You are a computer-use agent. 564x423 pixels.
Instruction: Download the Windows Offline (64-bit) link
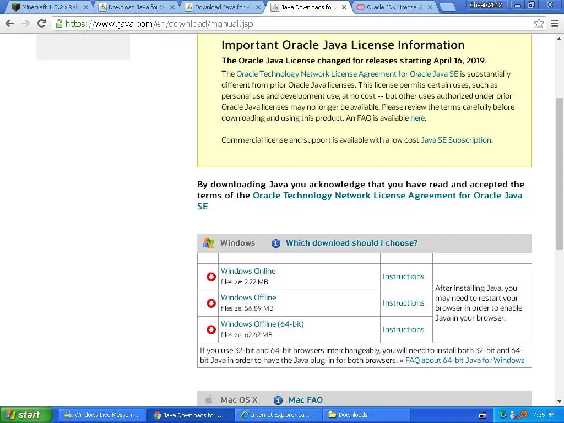(x=262, y=324)
